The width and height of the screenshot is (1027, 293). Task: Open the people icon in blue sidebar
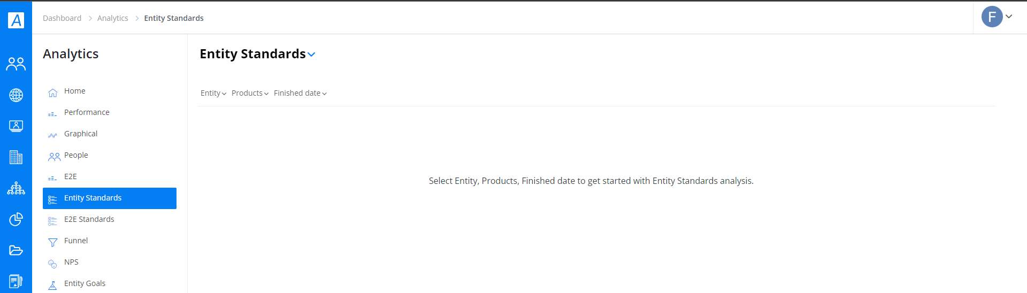(16, 64)
